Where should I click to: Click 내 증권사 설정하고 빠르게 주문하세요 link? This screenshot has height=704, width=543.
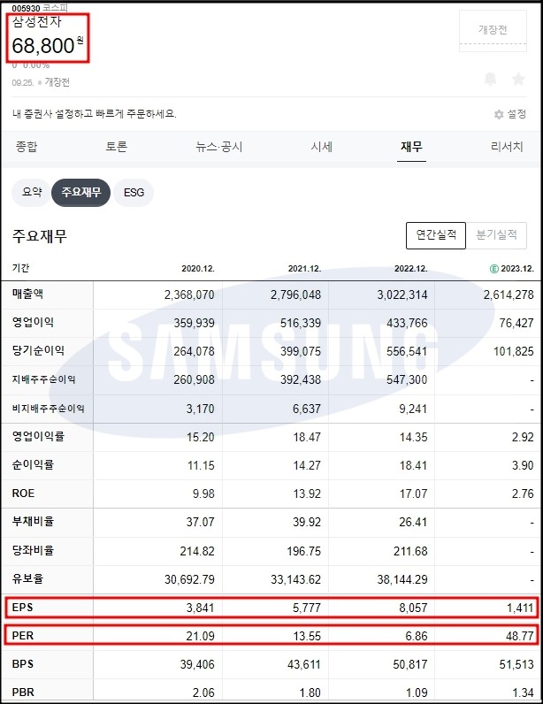(95, 113)
